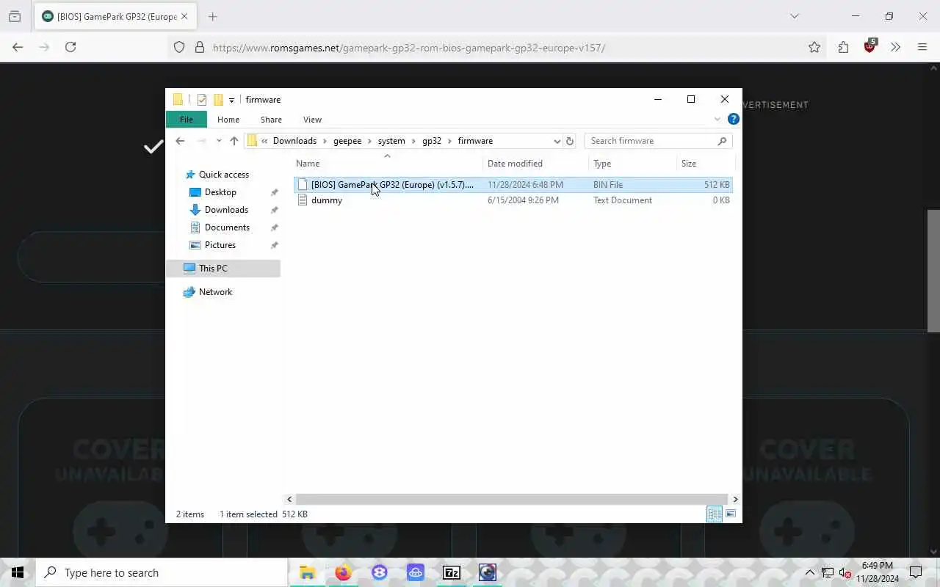Navigate to geepee in breadcrumb
940x587 pixels.
pos(347,141)
